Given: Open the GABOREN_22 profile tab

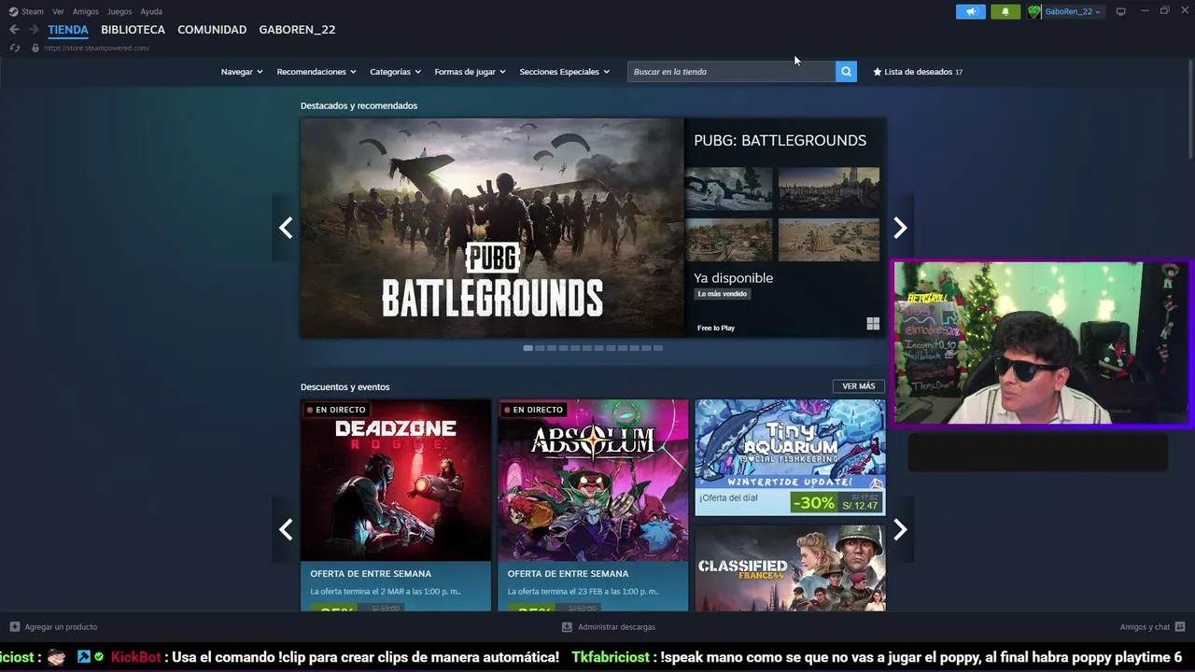Looking at the screenshot, I should [297, 30].
